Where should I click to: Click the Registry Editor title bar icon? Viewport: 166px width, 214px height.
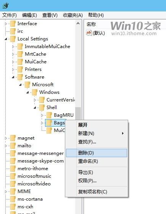(6, 5)
